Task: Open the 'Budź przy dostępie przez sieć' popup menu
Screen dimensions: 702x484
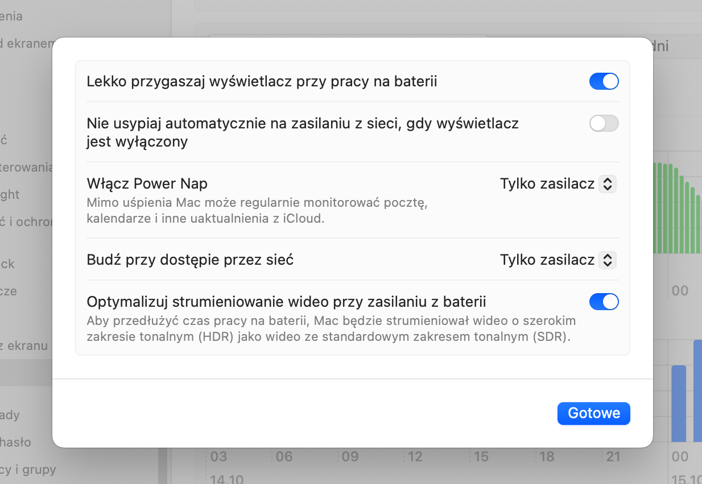Action: [558, 260]
